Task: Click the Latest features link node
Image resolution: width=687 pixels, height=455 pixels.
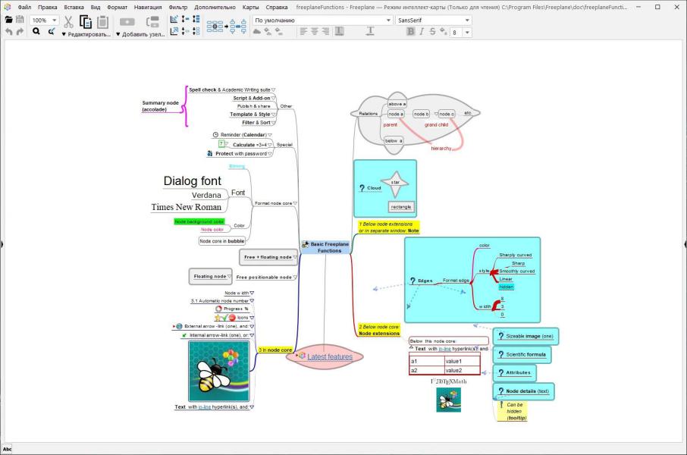Action: click(330, 357)
